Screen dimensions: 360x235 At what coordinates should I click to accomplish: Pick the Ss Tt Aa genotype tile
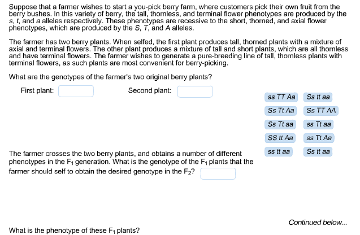pyautogui.click(x=280, y=111)
